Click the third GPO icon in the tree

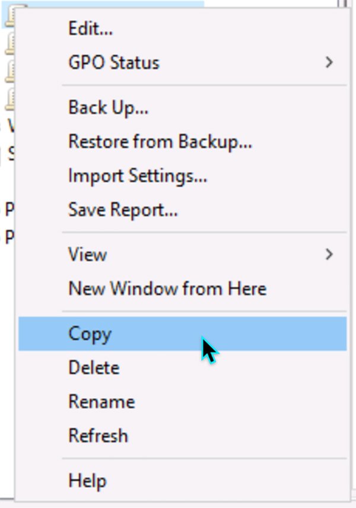pos(9,70)
